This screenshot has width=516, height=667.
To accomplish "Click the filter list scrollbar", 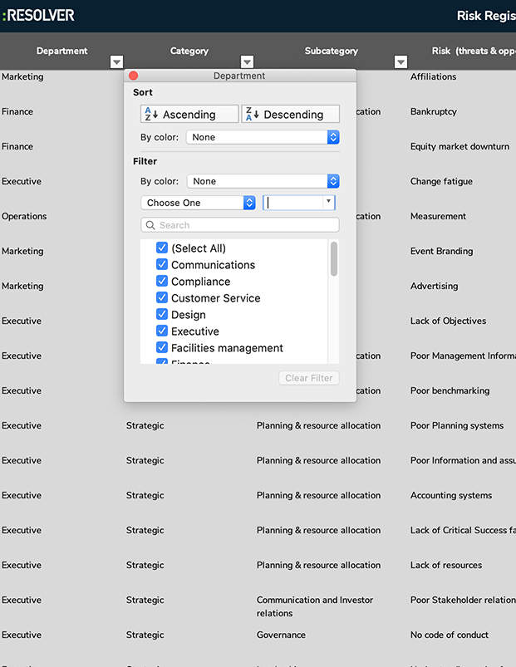I will pyautogui.click(x=334, y=259).
